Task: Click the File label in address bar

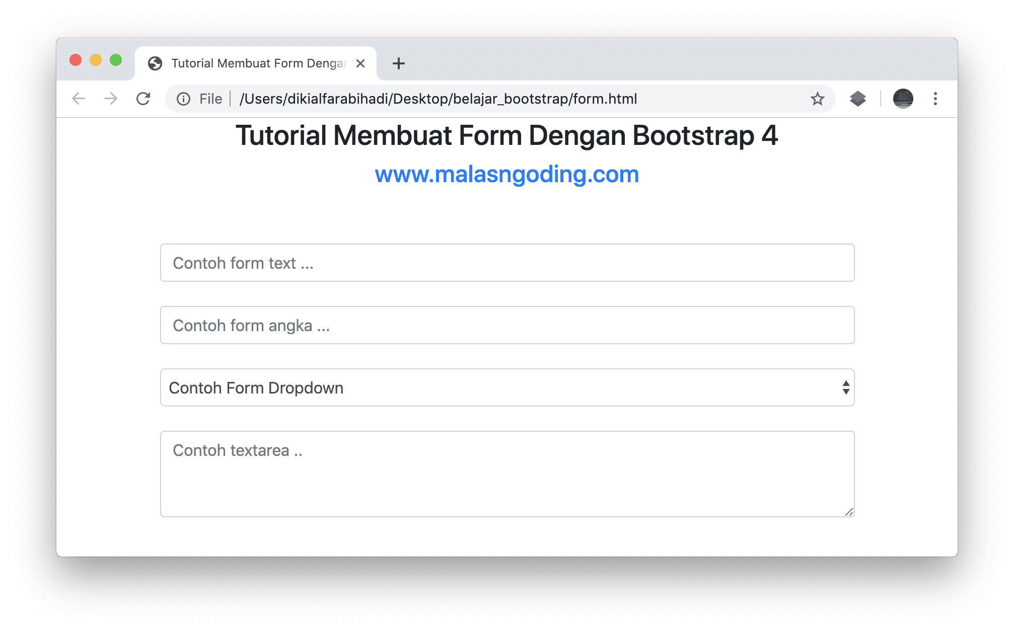Action: [210, 99]
